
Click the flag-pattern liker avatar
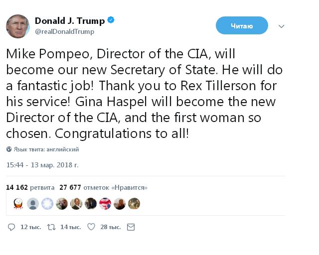click(x=105, y=203)
